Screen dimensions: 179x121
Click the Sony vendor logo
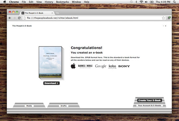[124, 66]
